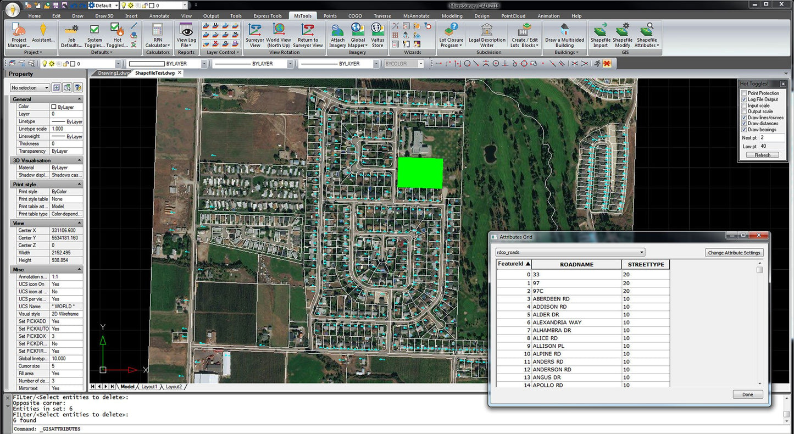
Task: Enable Point Protection in Hot Toggles
Action: click(745, 93)
